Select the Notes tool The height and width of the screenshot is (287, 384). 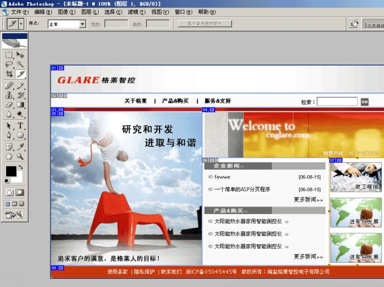9,147
